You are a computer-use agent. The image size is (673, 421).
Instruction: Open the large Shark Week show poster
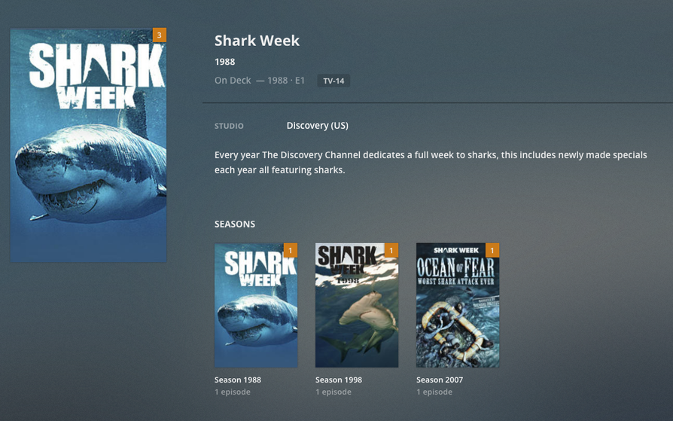pyautogui.click(x=88, y=145)
